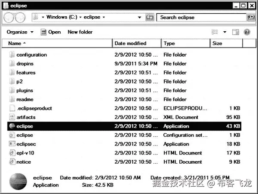Image resolution: width=258 pixels, height=194 pixels.
Task: Click the Back navigation arrow button
Action: click(9, 18)
